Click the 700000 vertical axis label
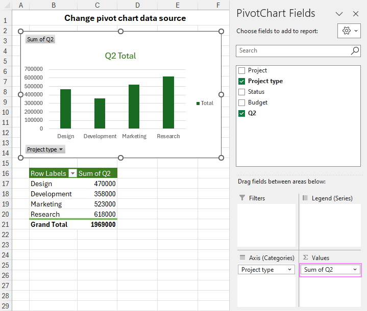The width and height of the screenshot is (367, 311). coord(34,69)
